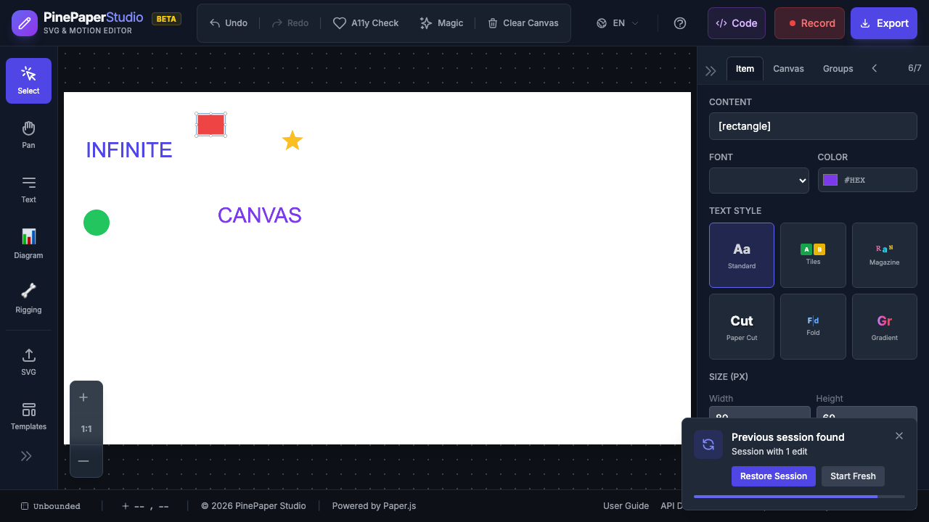Run the A11y Check
The height and width of the screenshot is (522, 929).
pyautogui.click(x=366, y=22)
